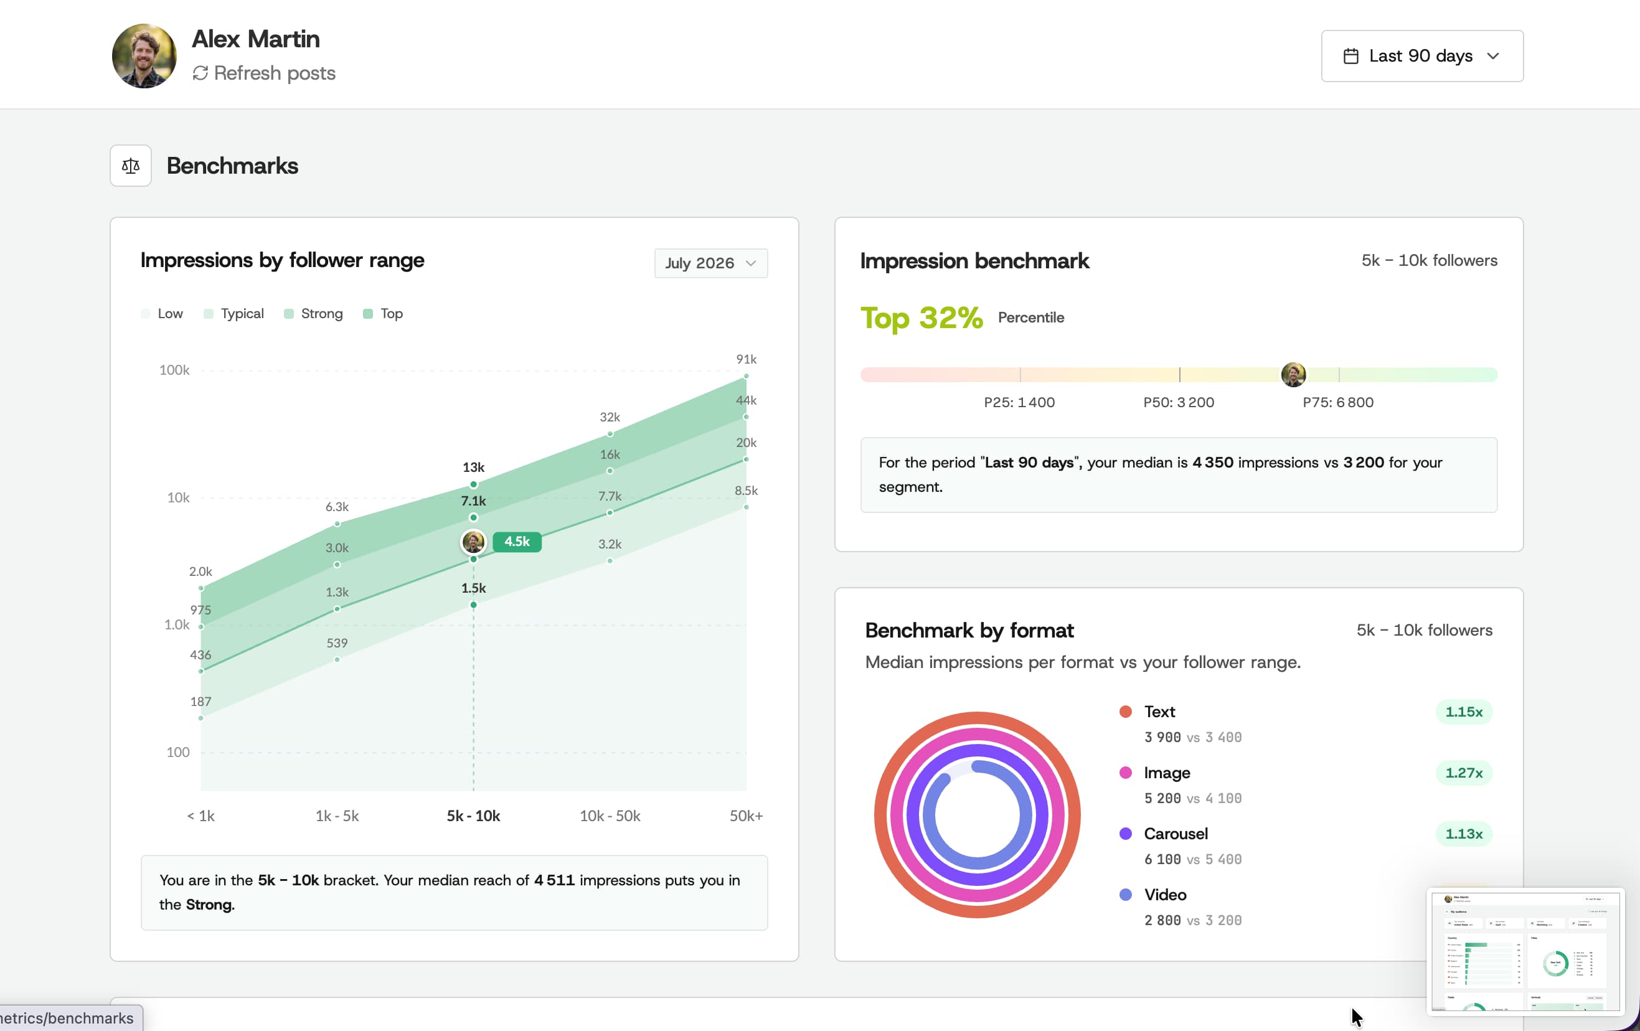1640x1031 pixels.
Task: Open the July 2026 month selector
Action: coord(710,263)
